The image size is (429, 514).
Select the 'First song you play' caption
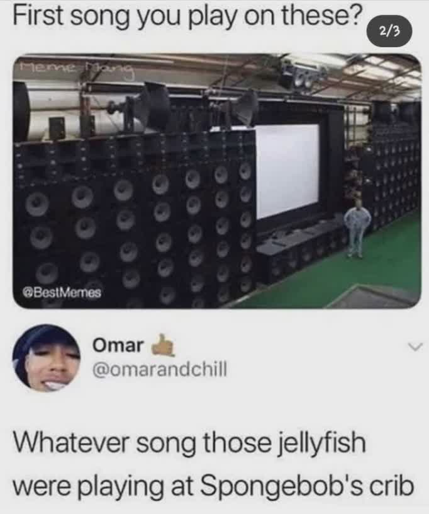pos(188,15)
